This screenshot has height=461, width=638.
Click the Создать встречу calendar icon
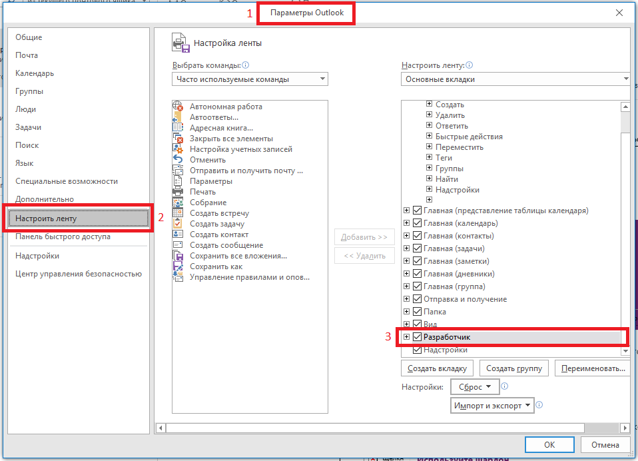click(178, 213)
